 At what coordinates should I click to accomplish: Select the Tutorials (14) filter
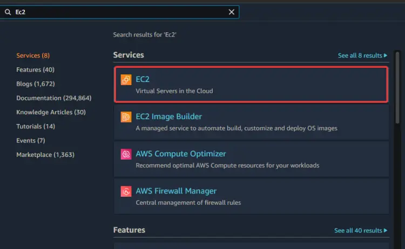pyautogui.click(x=36, y=126)
